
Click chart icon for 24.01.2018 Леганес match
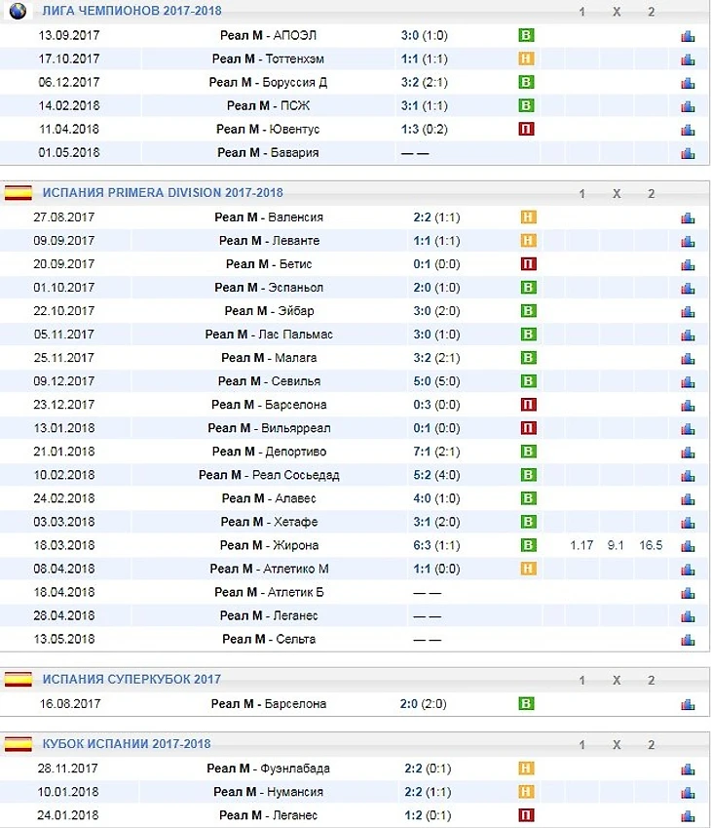pos(688,815)
